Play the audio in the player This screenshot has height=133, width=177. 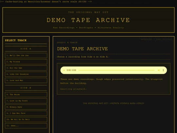point(64,70)
